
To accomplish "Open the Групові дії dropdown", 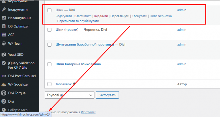I will [69, 95].
